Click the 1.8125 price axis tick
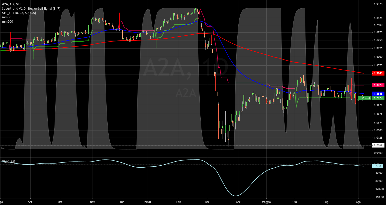 378,18
